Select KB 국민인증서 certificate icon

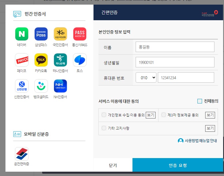click(x=60, y=34)
